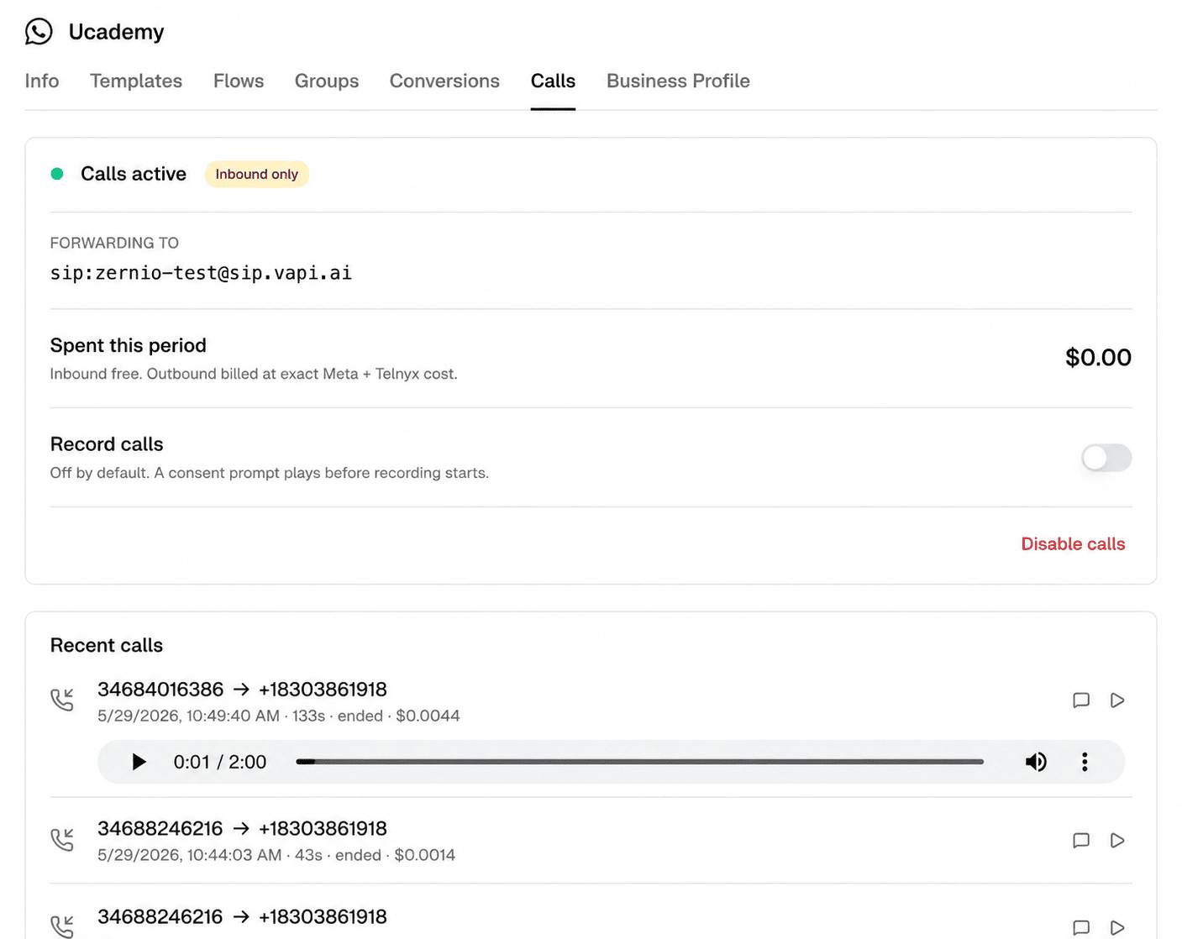The width and height of the screenshot is (1182, 939).
Task: Select the Calls tab
Action: 553,81
